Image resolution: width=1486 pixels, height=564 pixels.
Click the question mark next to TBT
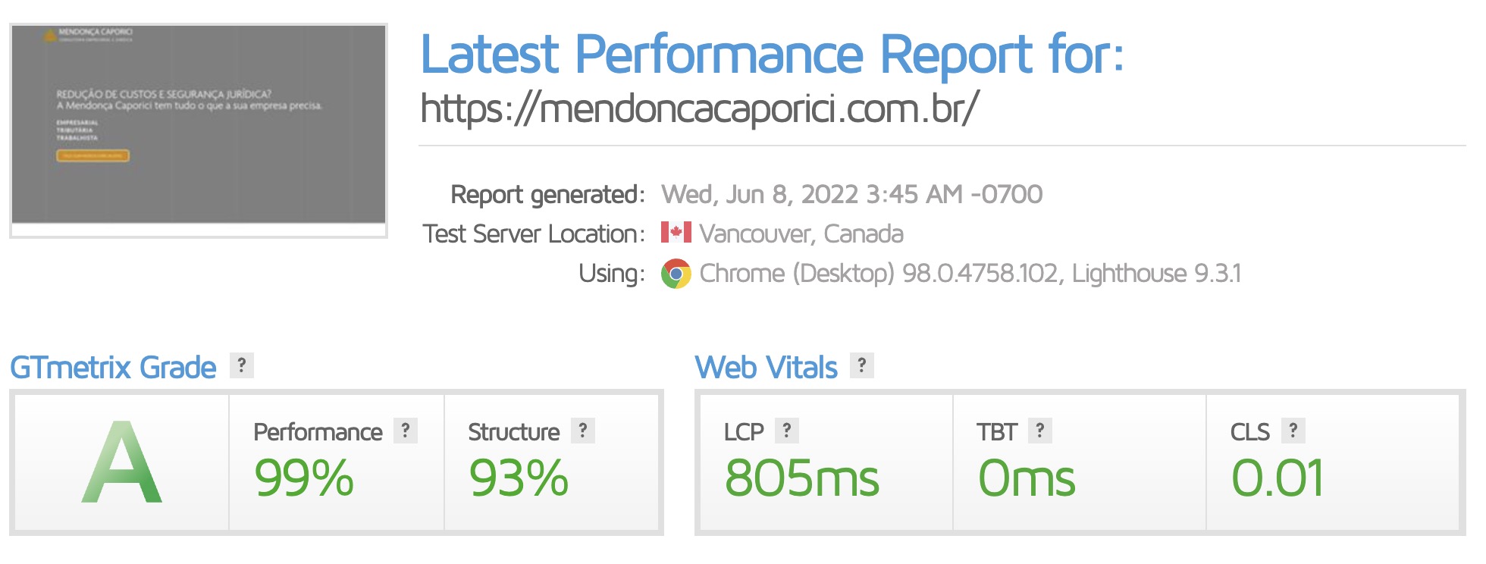click(x=1039, y=431)
